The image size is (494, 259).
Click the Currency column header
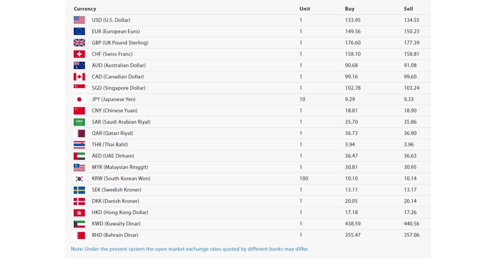[85, 9]
